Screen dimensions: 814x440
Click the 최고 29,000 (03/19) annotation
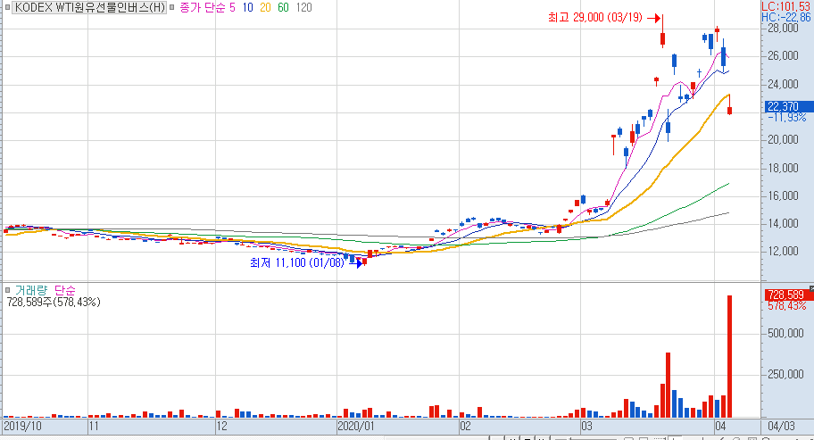[x=595, y=18]
